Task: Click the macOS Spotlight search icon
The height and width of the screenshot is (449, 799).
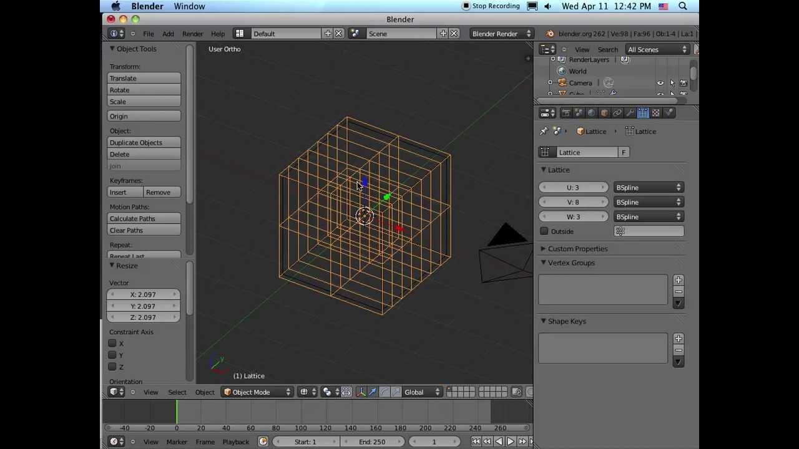Action: [x=683, y=6]
